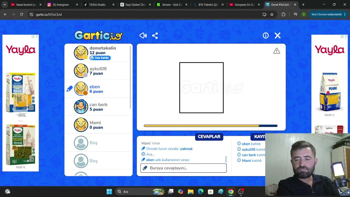Screen dimensions: 350x197
Task: Open the left Yayla pasta ad
Action: tap(21, 103)
